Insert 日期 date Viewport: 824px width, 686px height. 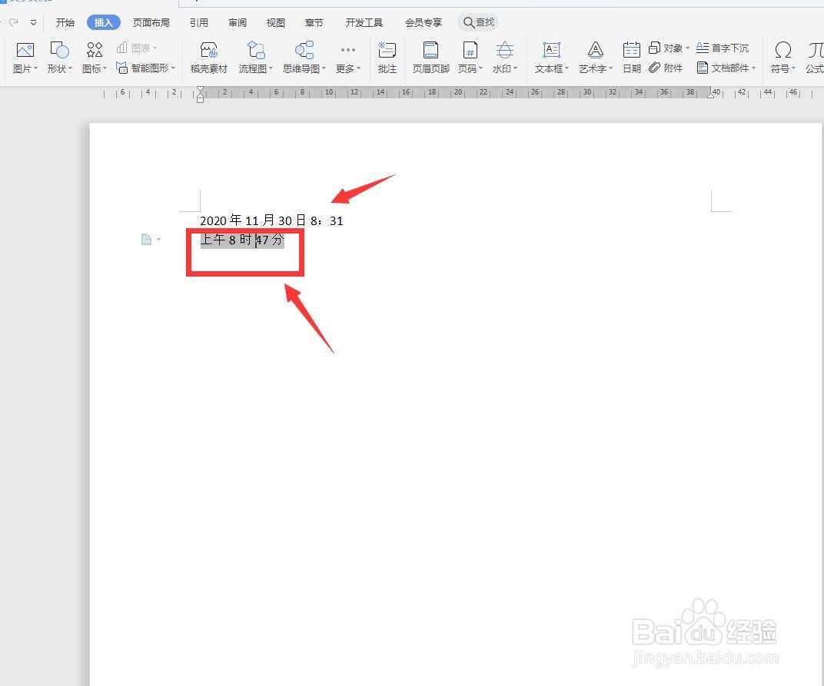(x=631, y=58)
